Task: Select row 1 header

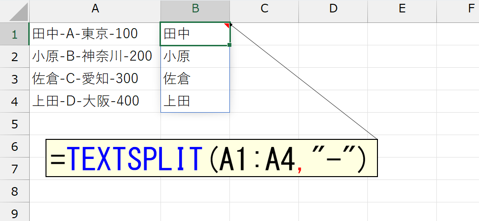Action: point(15,34)
